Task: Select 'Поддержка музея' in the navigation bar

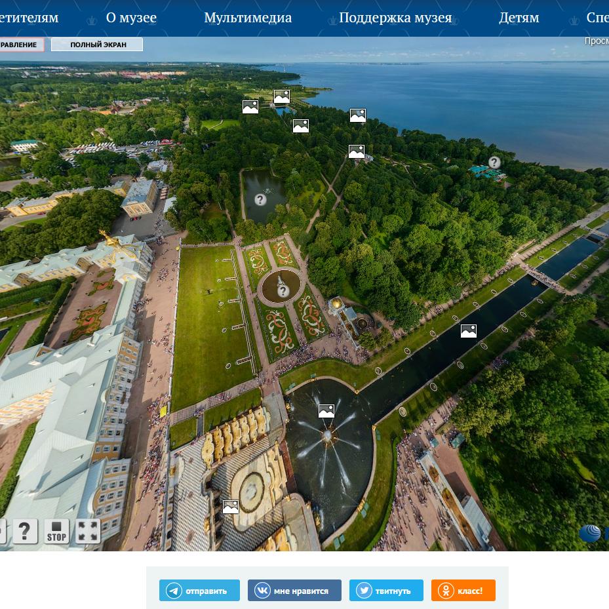Action: (395, 18)
